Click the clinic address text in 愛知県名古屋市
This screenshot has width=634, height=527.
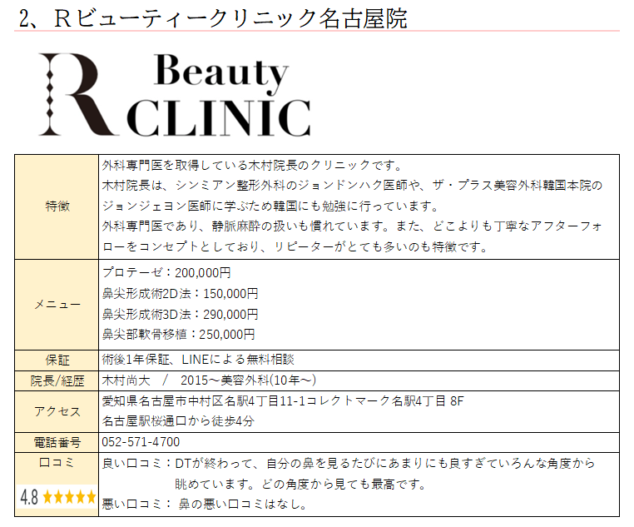pos(281,401)
